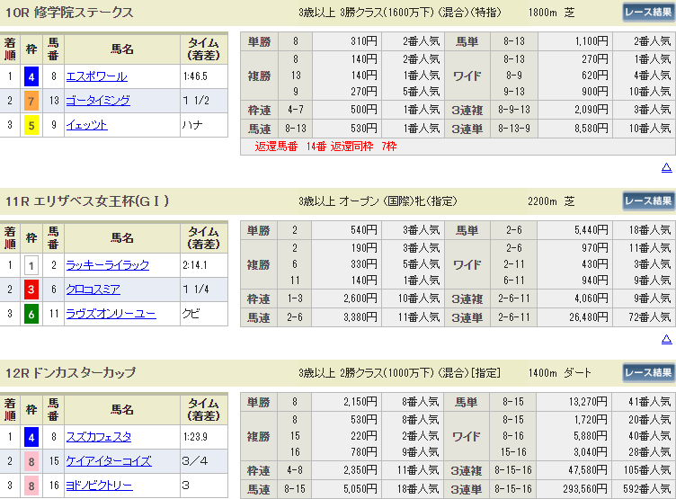Click 11R 馬連 payout 3,380円
The height and width of the screenshot is (499, 676).
(x=360, y=318)
